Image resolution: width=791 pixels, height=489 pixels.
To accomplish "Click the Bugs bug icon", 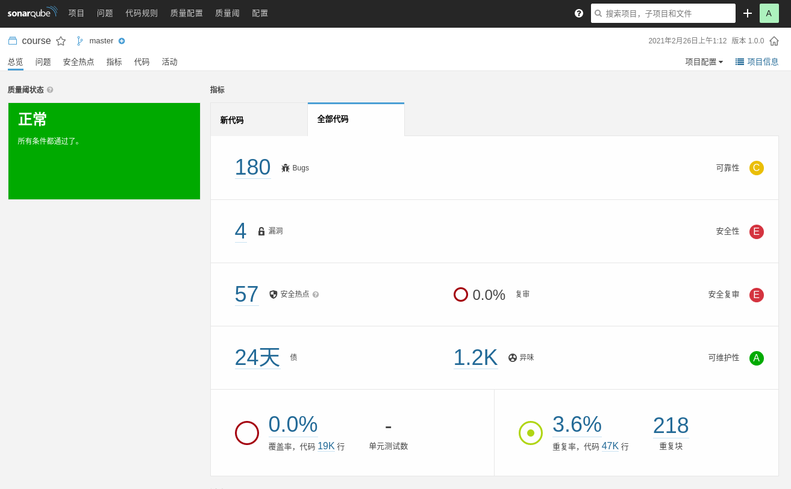I will click(286, 168).
